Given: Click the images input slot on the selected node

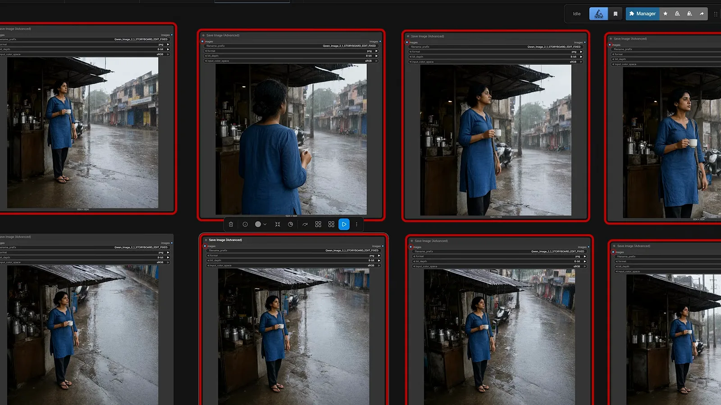Looking at the screenshot, I should [205, 246].
